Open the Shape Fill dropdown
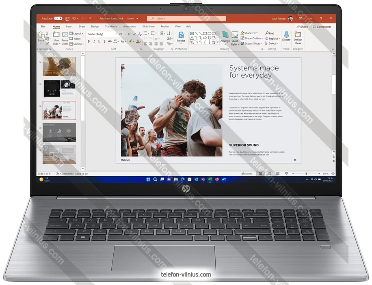 pos(250,33)
